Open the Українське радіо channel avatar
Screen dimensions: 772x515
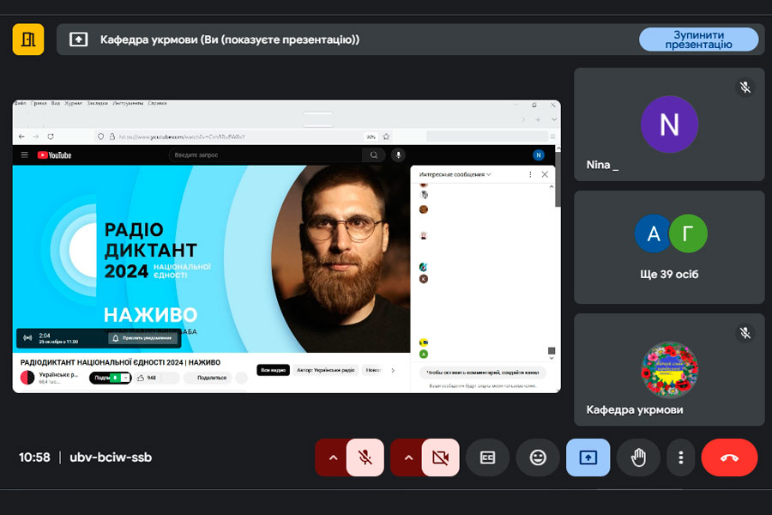[x=27, y=378]
